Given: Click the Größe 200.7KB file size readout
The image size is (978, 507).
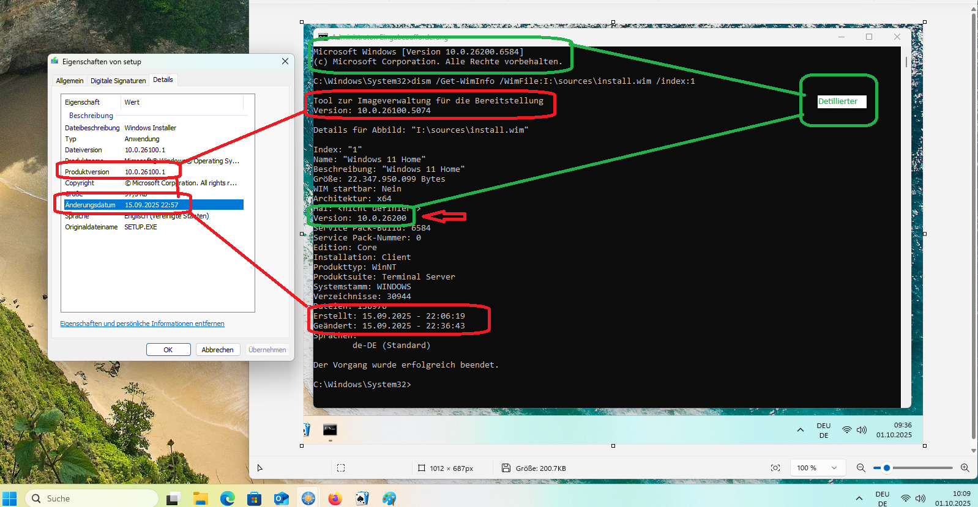Looking at the screenshot, I should point(540,468).
